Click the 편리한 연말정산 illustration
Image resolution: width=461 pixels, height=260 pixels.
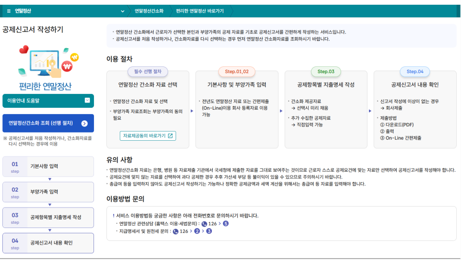[x=49, y=62]
